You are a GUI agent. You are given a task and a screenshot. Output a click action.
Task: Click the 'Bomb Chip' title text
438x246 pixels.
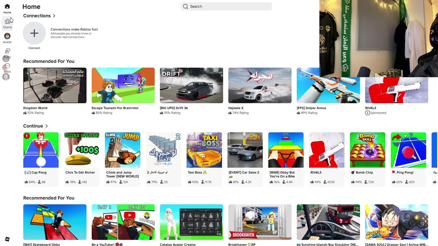364,173
